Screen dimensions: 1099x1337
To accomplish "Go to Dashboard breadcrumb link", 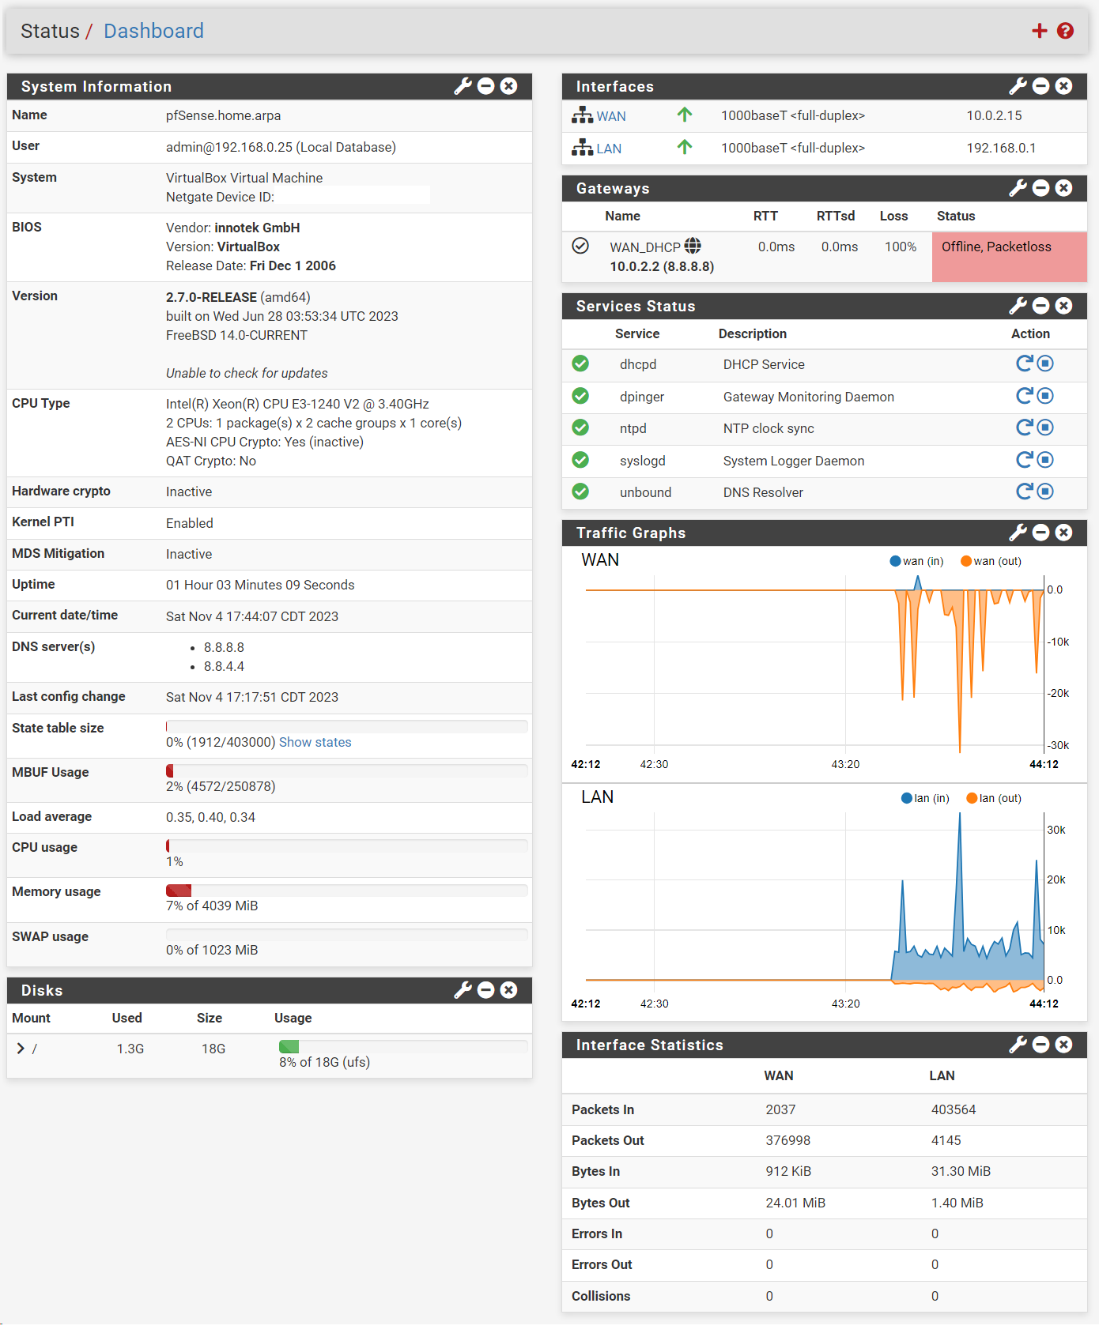I will pyautogui.click(x=153, y=31).
